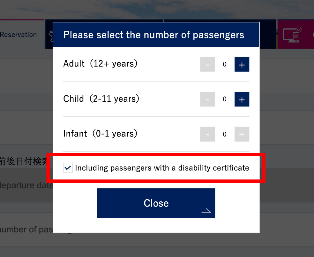The width and height of the screenshot is (314, 257).
Task: Uncheck the disability certificate checkbox
Action: pos(68,167)
